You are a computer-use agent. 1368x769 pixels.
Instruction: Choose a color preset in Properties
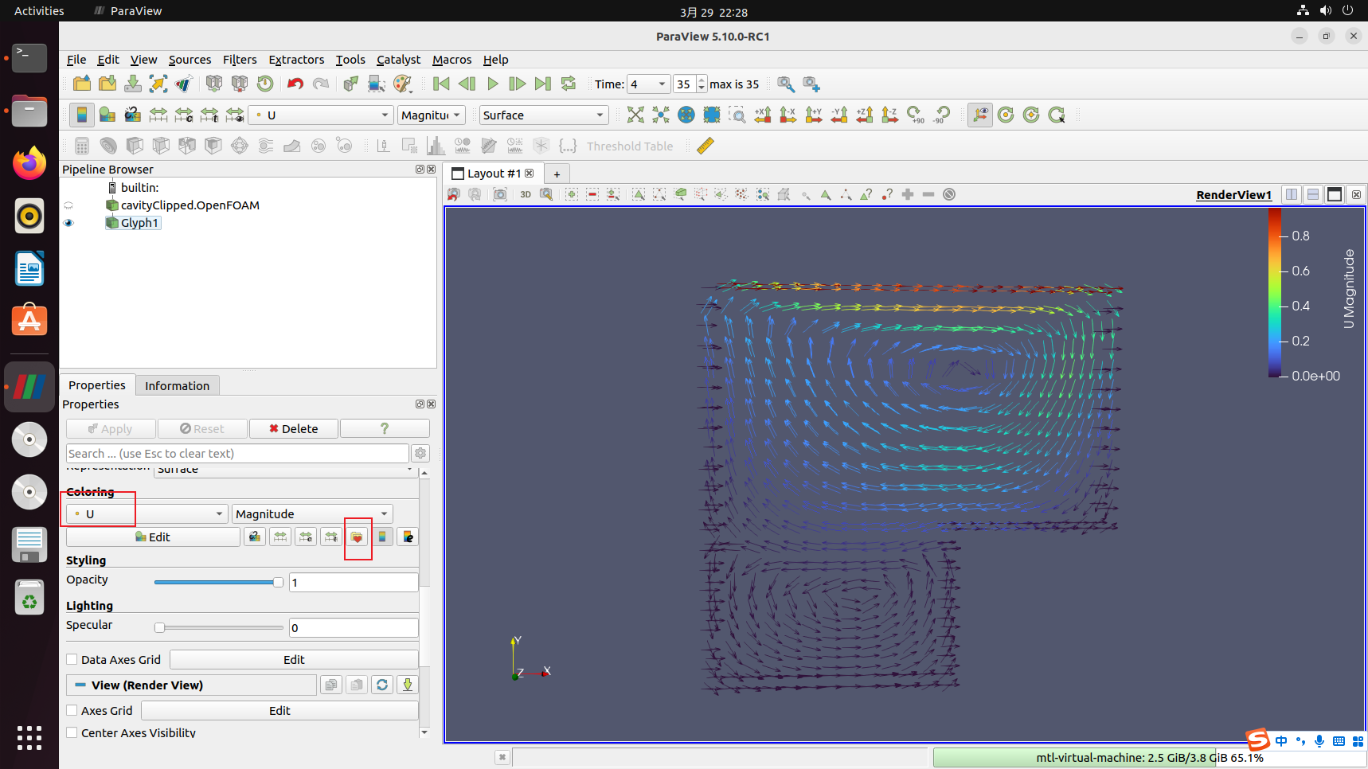pos(357,537)
